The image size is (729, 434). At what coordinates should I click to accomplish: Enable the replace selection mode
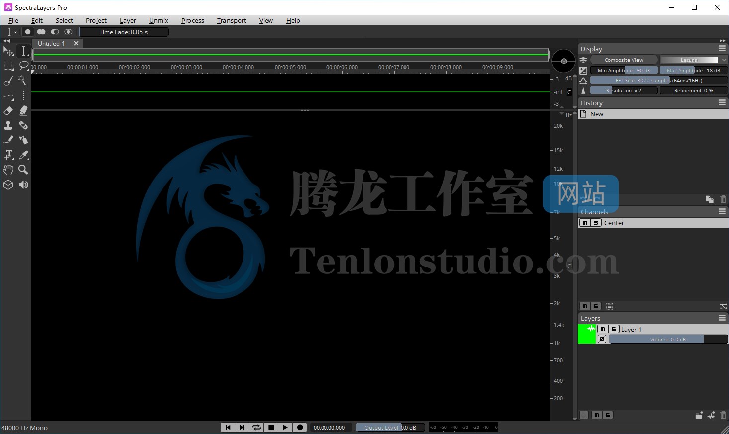tap(28, 32)
